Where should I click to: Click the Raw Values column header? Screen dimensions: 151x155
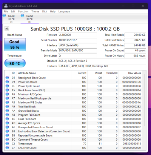[130, 73]
